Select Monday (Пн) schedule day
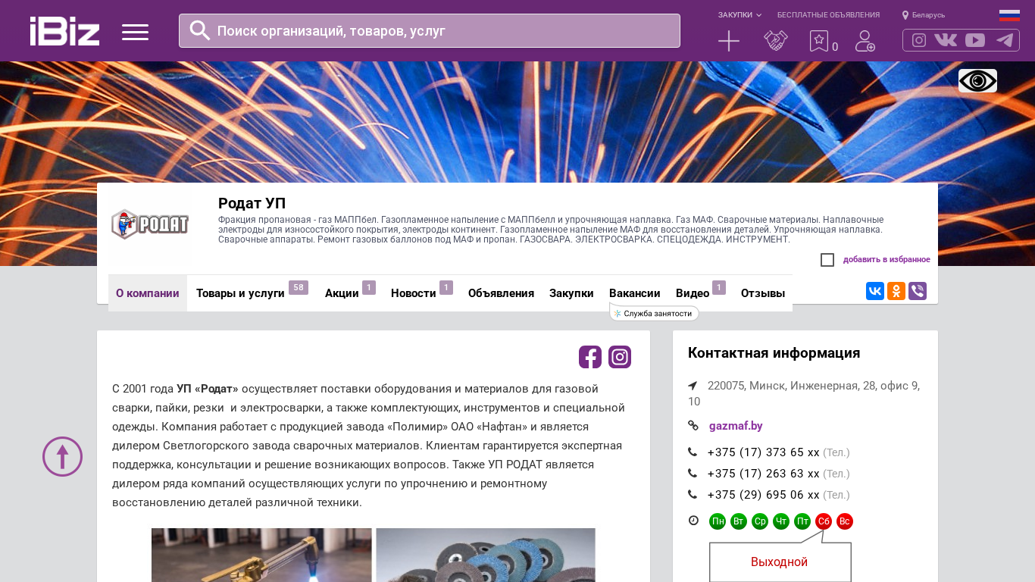The width and height of the screenshot is (1035, 582). (x=718, y=521)
